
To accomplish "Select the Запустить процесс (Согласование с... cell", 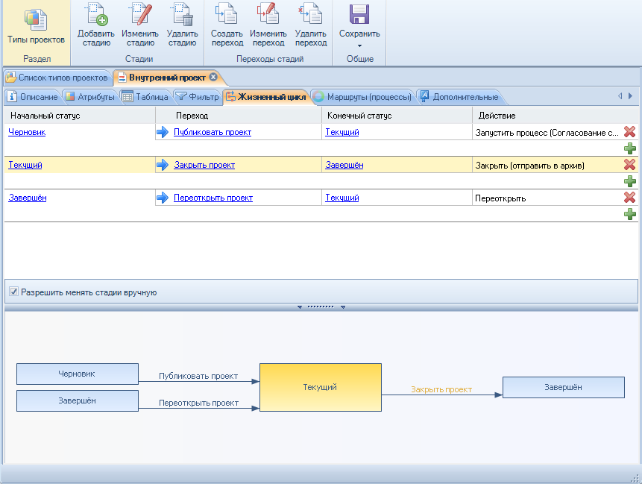I will point(547,132).
